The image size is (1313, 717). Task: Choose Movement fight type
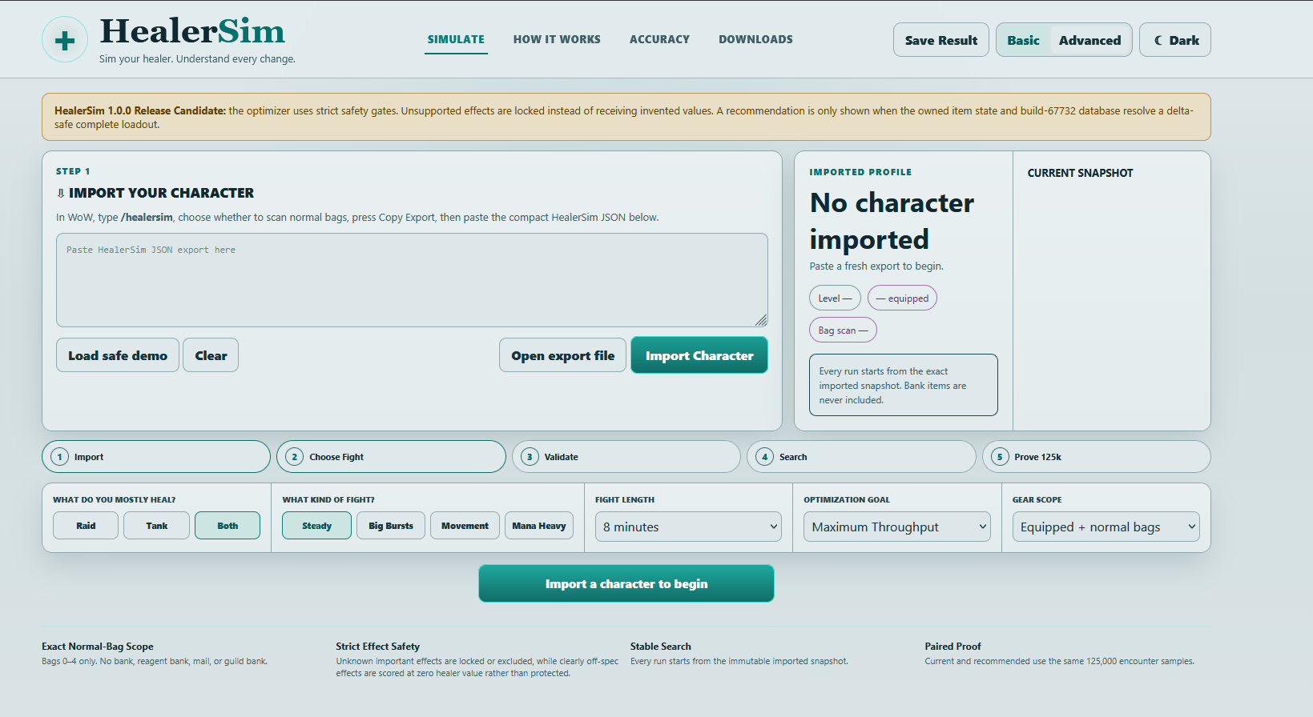tap(465, 526)
